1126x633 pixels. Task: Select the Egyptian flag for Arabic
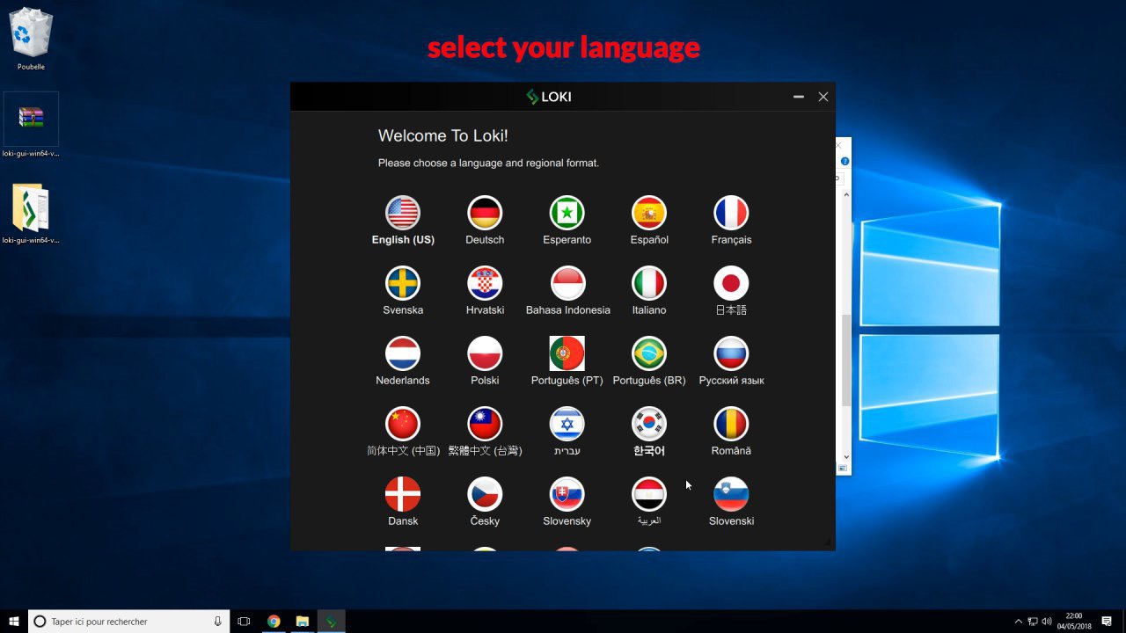(649, 494)
